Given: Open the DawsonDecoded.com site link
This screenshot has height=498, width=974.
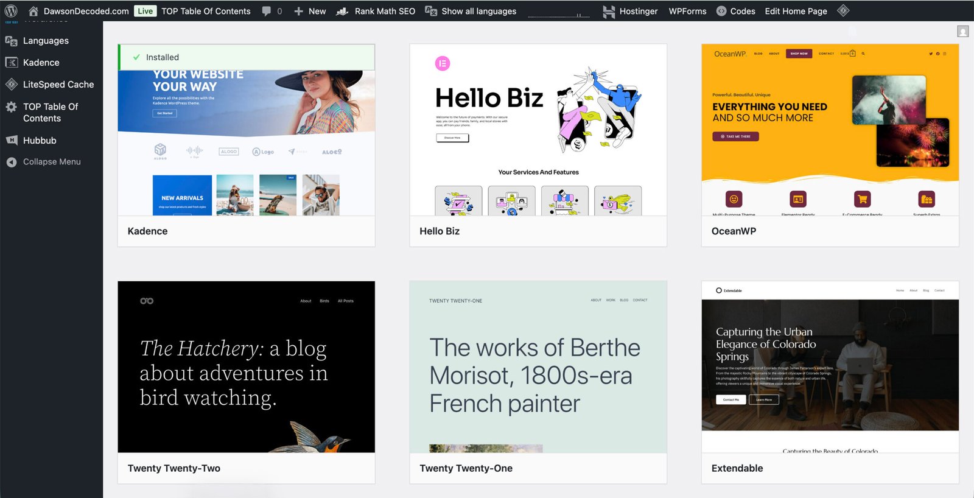Looking at the screenshot, I should pos(86,11).
